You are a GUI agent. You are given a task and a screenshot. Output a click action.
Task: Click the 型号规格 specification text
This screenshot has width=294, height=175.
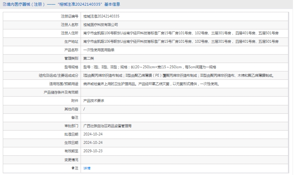[150, 67]
